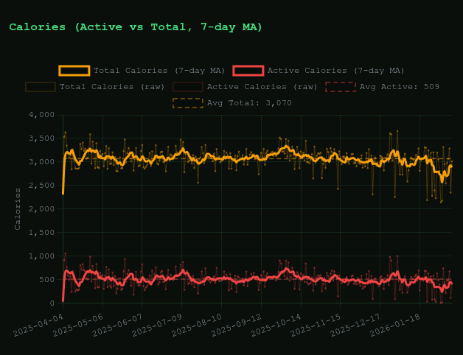Toggle the 'Avg Active: 509' legend label
Image resolution: width=463 pixels, height=355 pixels.
click(400, 87)
